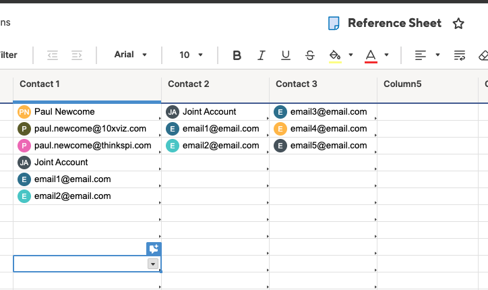Select the Paul Newcome cell
The image size is (488, 290).
click(x=87, y=112)
